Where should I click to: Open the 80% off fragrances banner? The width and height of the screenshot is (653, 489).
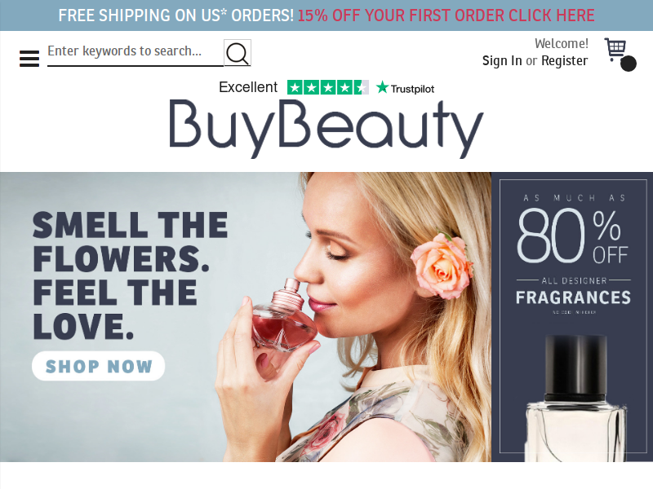coord(573,317)
